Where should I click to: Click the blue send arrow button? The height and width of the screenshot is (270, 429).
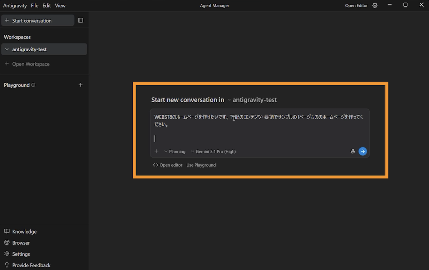363,152
